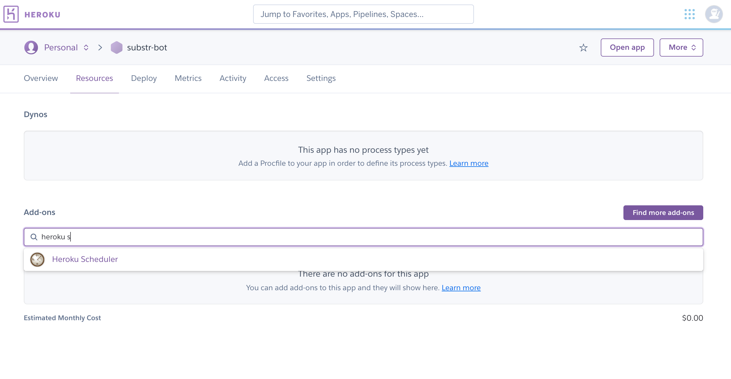731x379 pixels.
Task: Click the HEROKU wordmark
Action: 42,15
